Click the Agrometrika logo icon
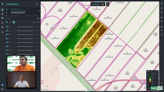164x92 pixels. click(2, 4)
